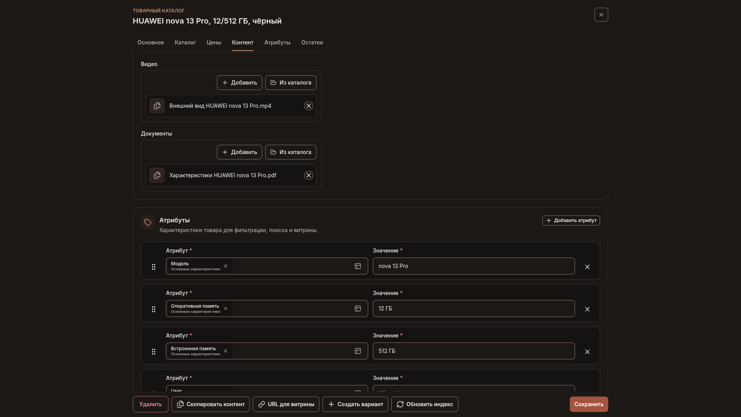741x417 pixels.
Task: Click Скопировать контент
Action: 211,404
